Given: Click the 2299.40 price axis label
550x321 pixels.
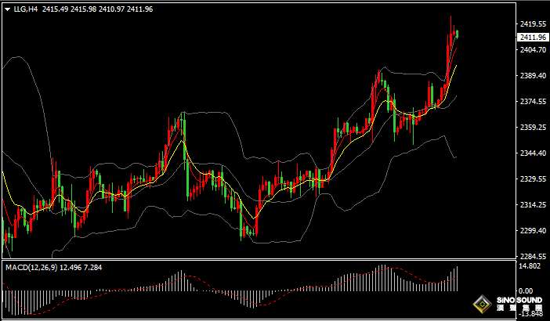Looking at the screenshot, I should [533, 231].
